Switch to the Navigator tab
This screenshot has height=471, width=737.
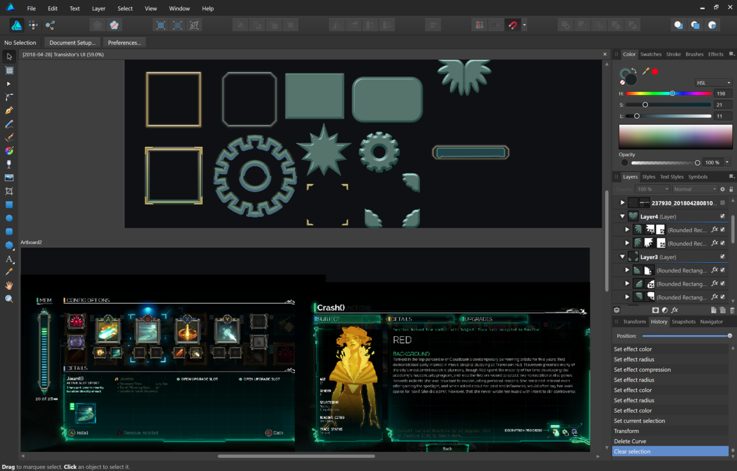[x=711, y=321]
